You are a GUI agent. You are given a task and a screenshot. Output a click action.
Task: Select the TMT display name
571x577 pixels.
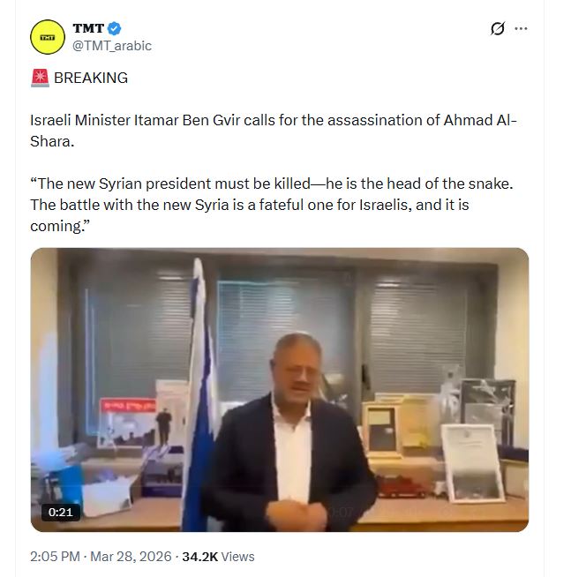88,28
